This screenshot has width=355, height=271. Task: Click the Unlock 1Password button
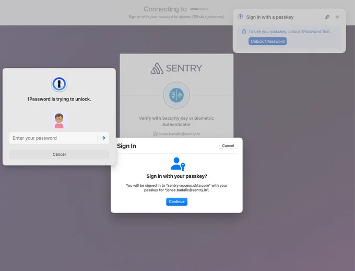[x=267, y=41]
